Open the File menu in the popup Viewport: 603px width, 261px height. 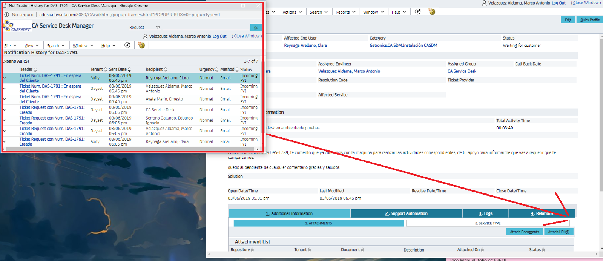pos(10,46)
